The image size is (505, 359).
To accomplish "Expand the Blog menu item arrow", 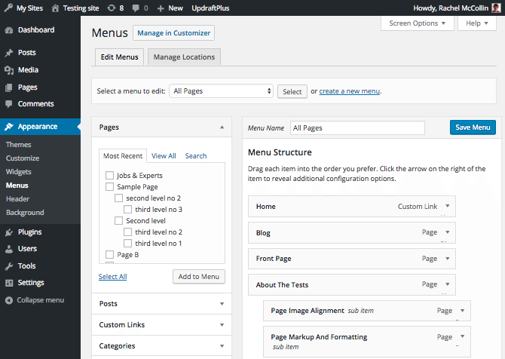I will (448, 232).
